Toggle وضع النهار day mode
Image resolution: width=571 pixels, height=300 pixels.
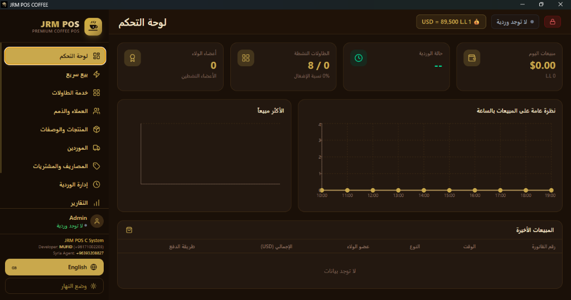coord(54,286)
